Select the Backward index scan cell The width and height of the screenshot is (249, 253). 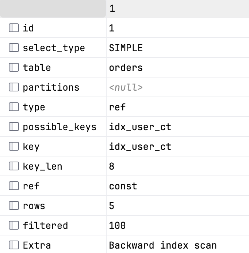[x=177, y=245]
